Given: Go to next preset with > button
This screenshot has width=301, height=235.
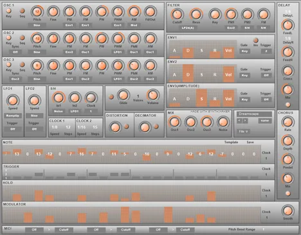Looking at the screenshot, I should pyautogui.click(x=245, y=121).
